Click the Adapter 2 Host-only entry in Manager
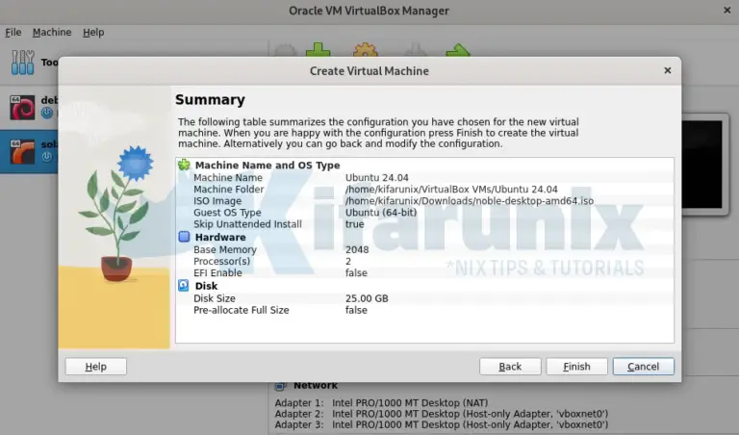 [441, 414]
